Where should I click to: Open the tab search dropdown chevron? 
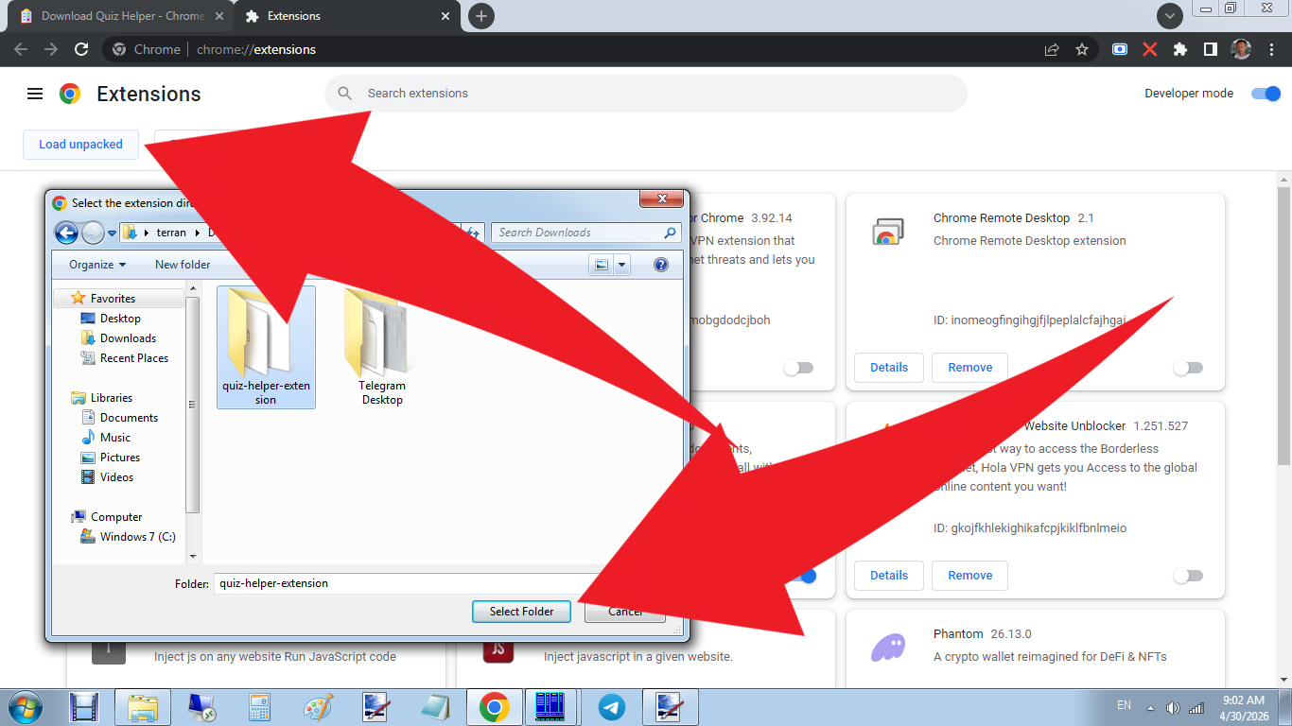coord(1170,16)
